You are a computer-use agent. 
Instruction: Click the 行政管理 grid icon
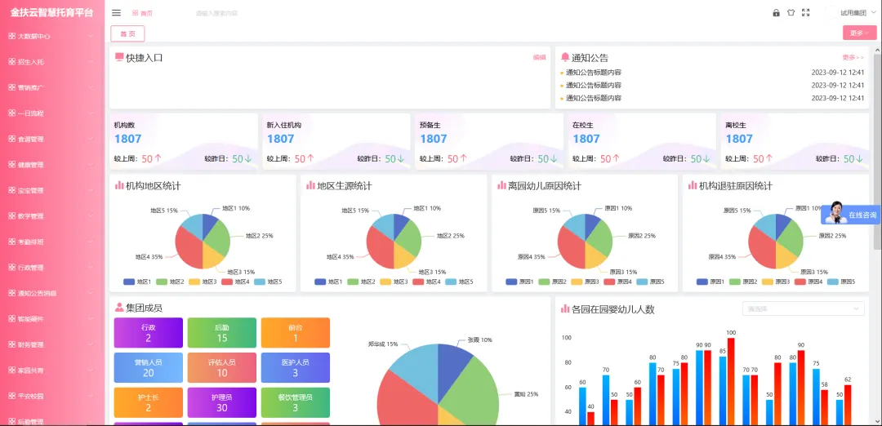click(x=11, y=268)
